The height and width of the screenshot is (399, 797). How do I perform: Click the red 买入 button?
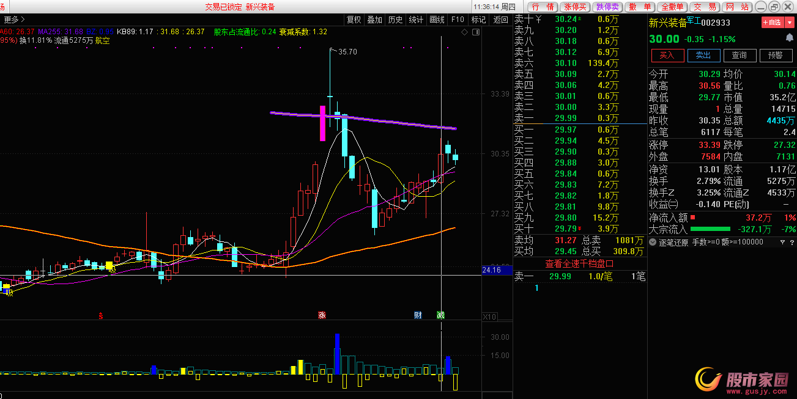pos(667,55)
